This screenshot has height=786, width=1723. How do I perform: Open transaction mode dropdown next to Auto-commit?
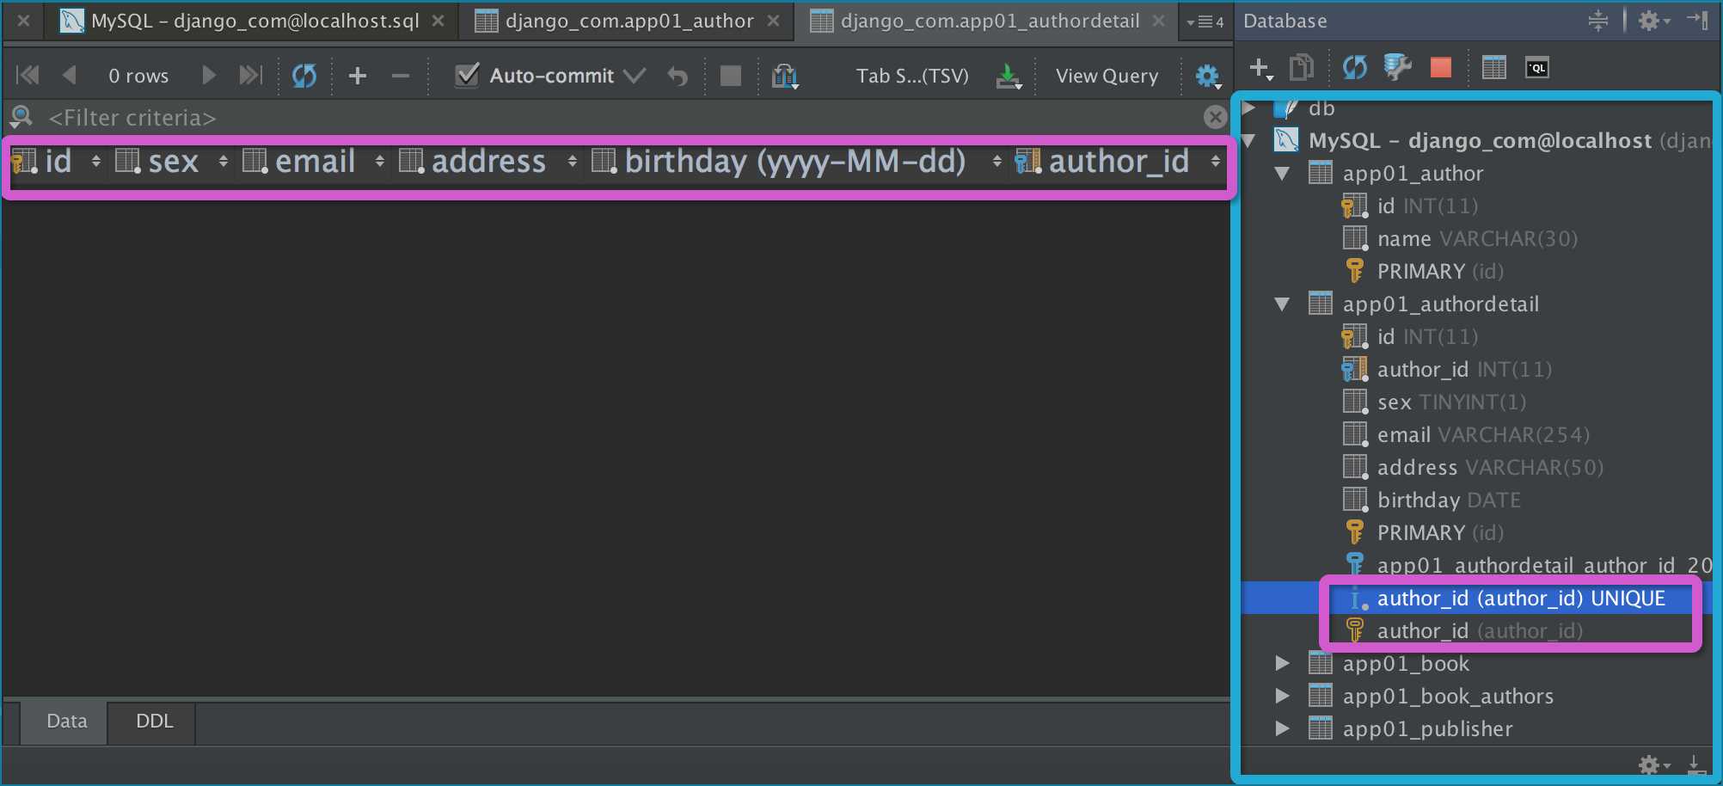635,76
